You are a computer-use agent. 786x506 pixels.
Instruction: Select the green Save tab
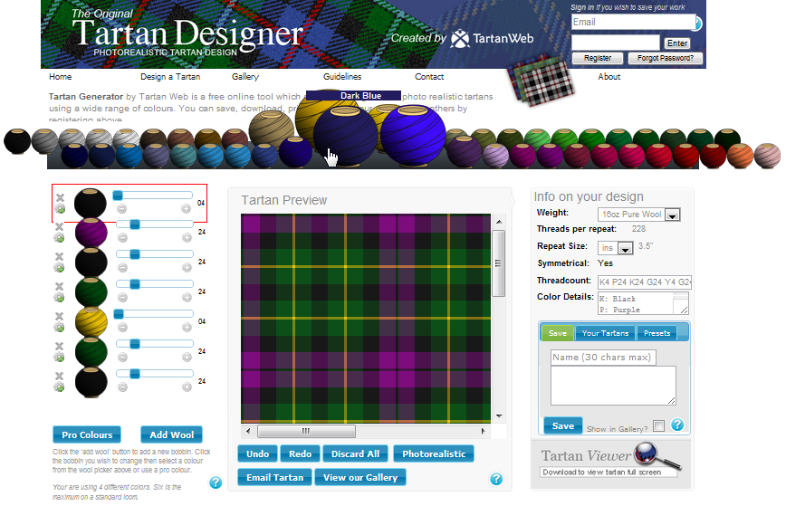[x=558, y=333]
